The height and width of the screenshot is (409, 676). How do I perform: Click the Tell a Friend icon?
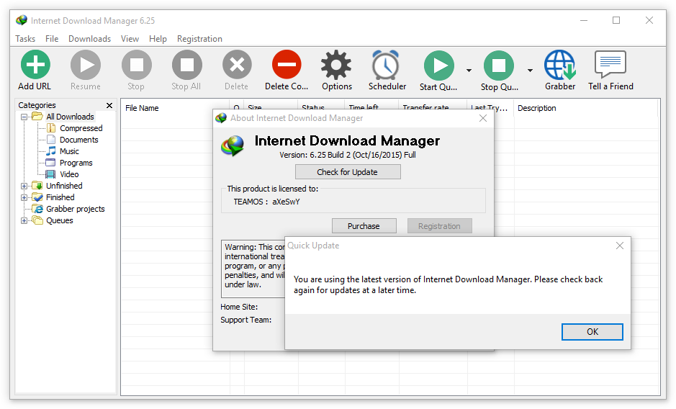610,64
